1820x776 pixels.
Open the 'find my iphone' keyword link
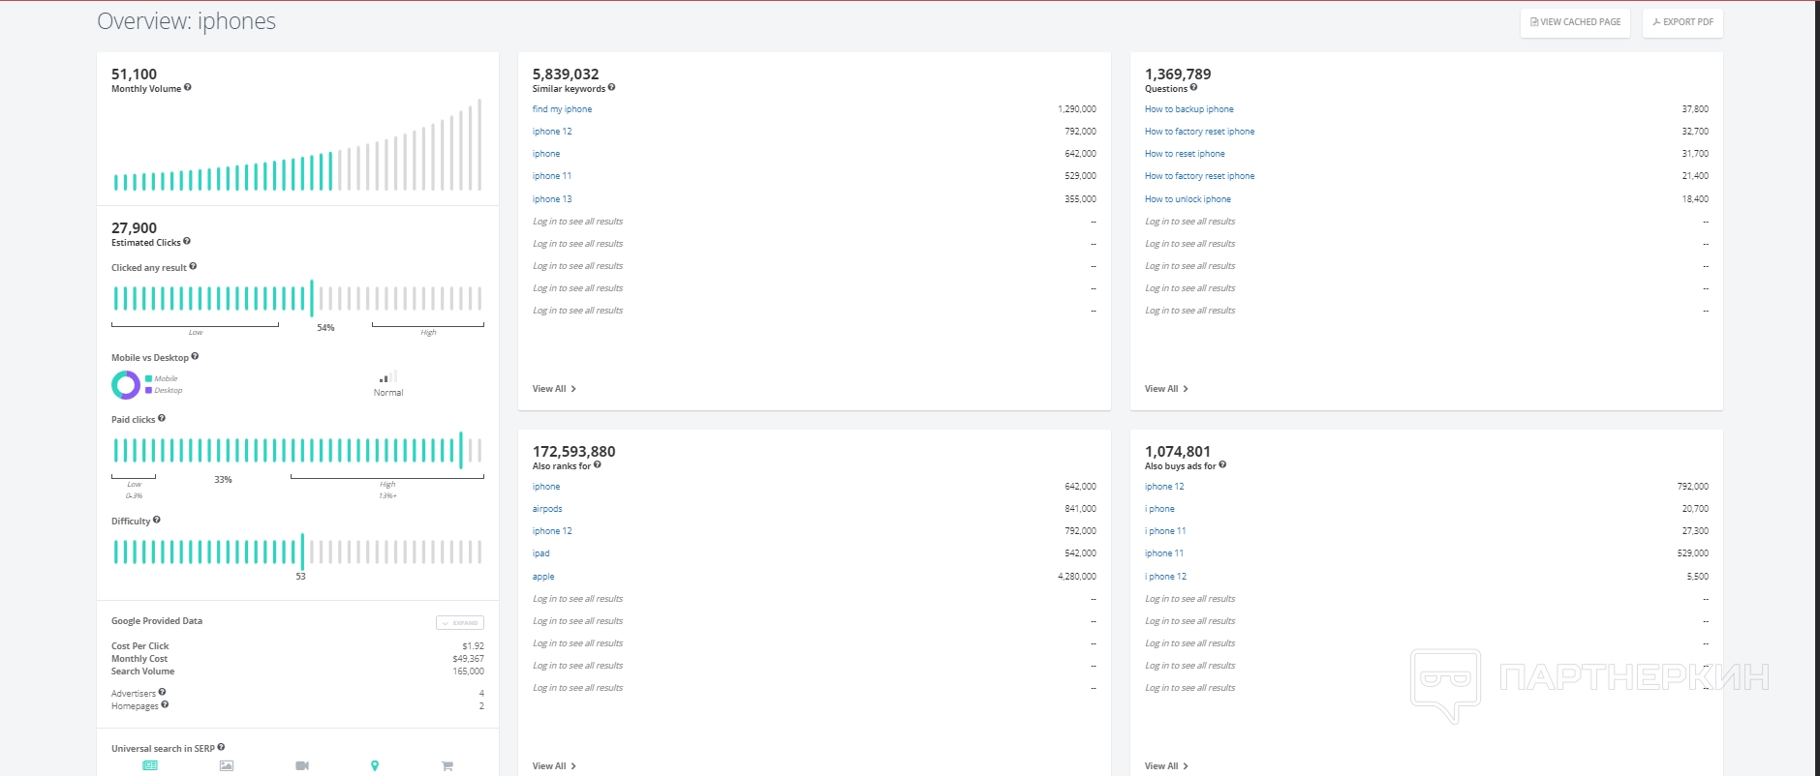pos(562,109)
